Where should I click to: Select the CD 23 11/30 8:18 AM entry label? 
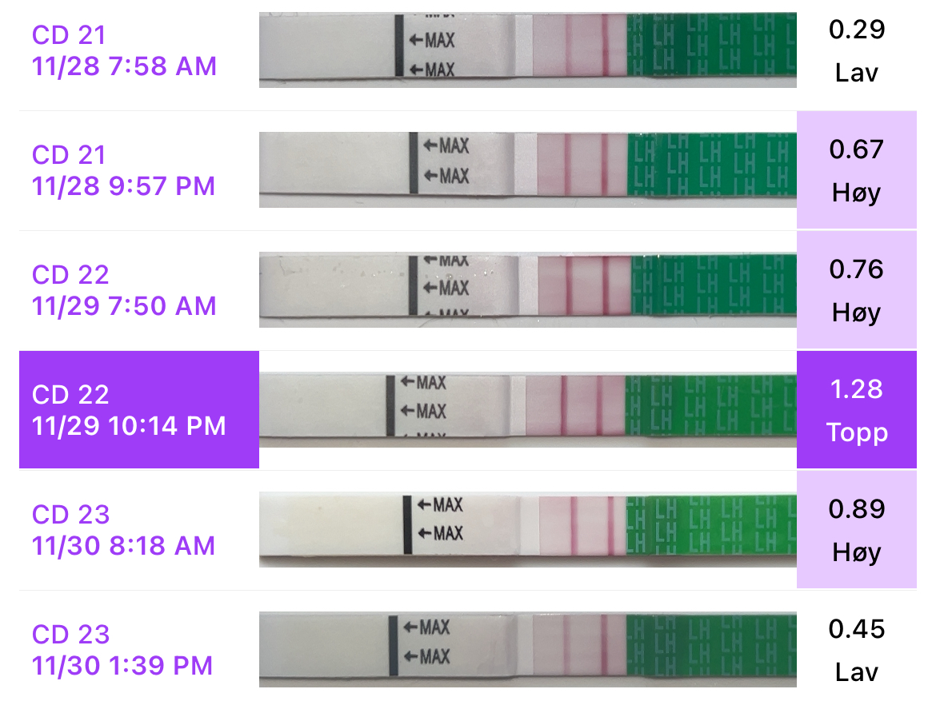(x=124, y=530)
